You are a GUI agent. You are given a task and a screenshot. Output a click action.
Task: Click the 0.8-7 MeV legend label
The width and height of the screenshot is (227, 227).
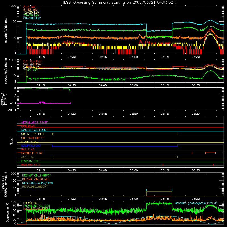click(31, 67)
